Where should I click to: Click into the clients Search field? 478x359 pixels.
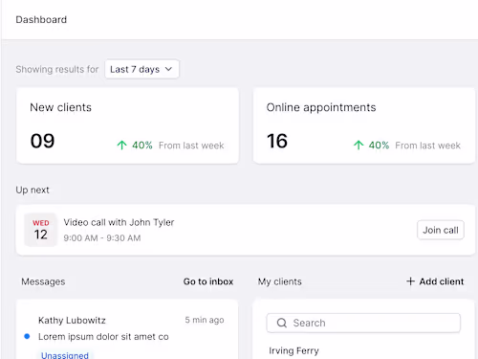click(363, 323)
